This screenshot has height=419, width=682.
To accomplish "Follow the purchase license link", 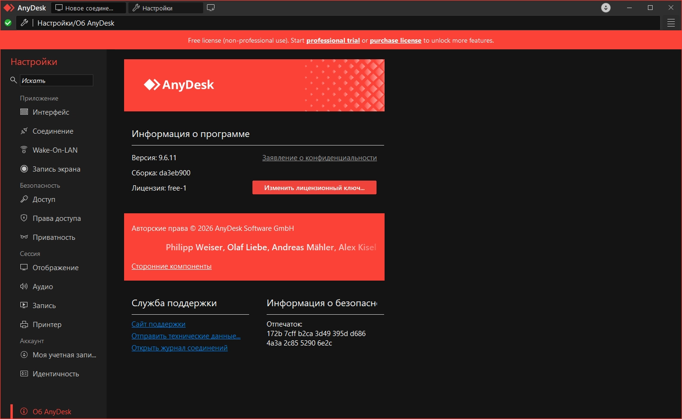I will click(395, 40).
